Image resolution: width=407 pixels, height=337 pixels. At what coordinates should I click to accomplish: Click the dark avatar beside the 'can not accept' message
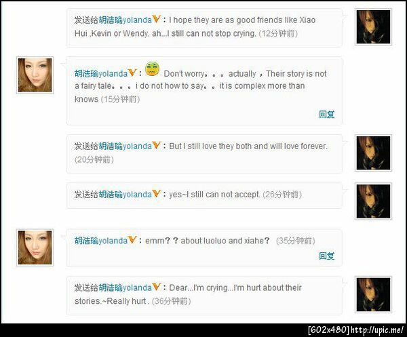(373, 201)
